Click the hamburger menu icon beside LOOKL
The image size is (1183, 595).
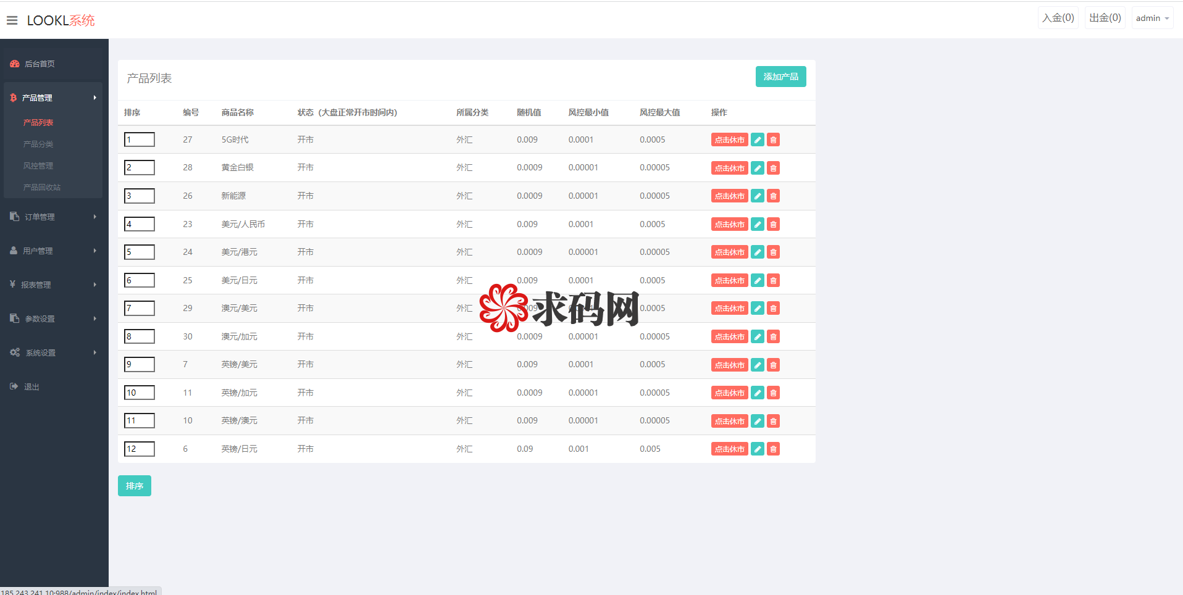[12, 20]
